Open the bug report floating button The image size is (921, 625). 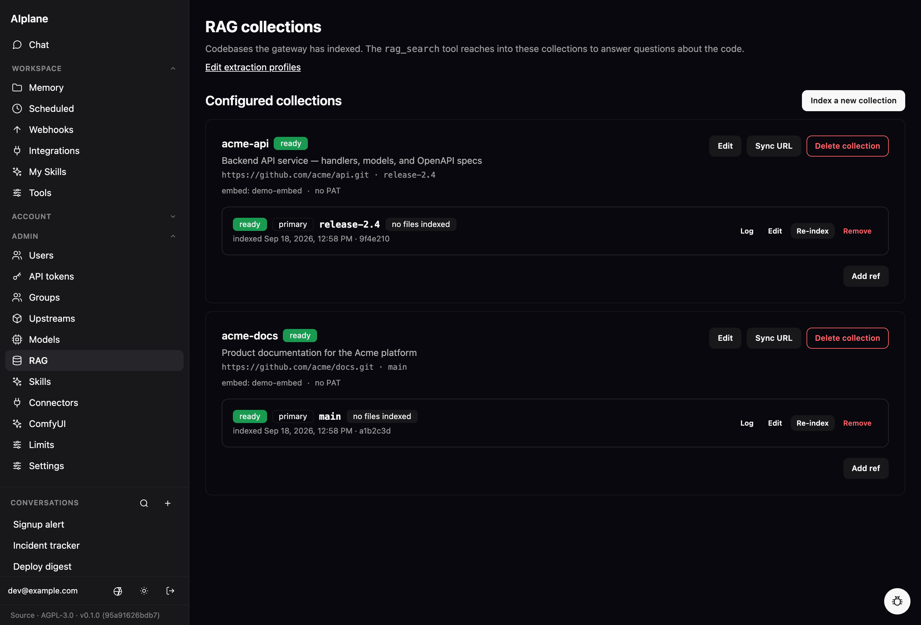[x=897, y=601]
